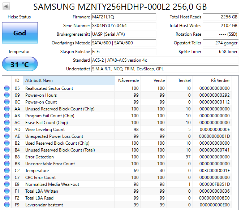Screen dimensions: 241x210
Task: Select the Unexpected Power Loss Count name
Action: coord(54,136)
